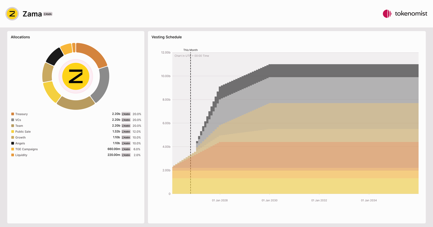433x227 pixels.
Task: Select the orange Treasury donut segment
Action: coord(93,54)
